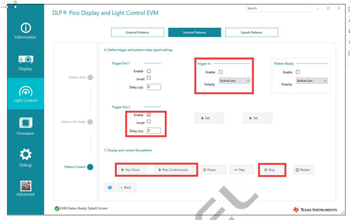Viewport: 350px width, 220px height.
Task: Switch to Internal Patterns tab
Action: [x=195, y=33]
